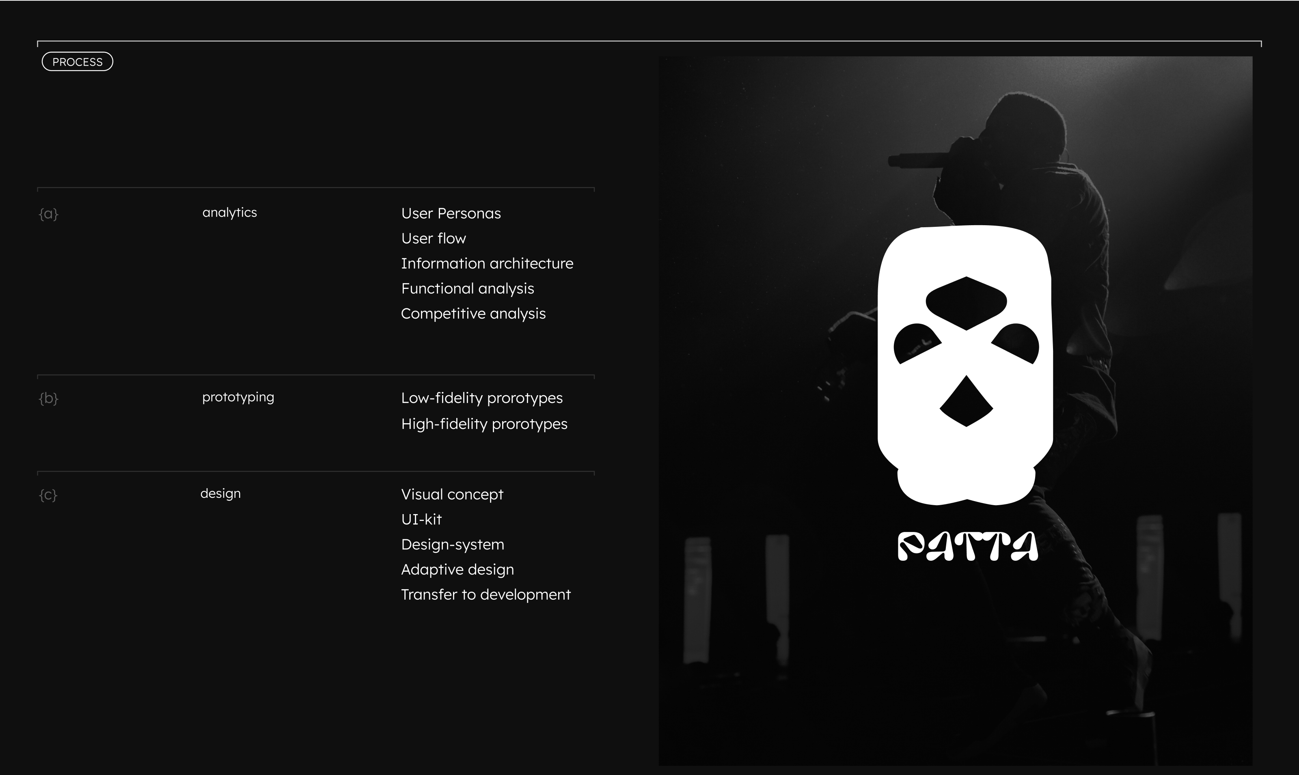Select the prototyping heading
Image resolution: width=1299 pixels, height=775 pixels.
coord(237,397)
